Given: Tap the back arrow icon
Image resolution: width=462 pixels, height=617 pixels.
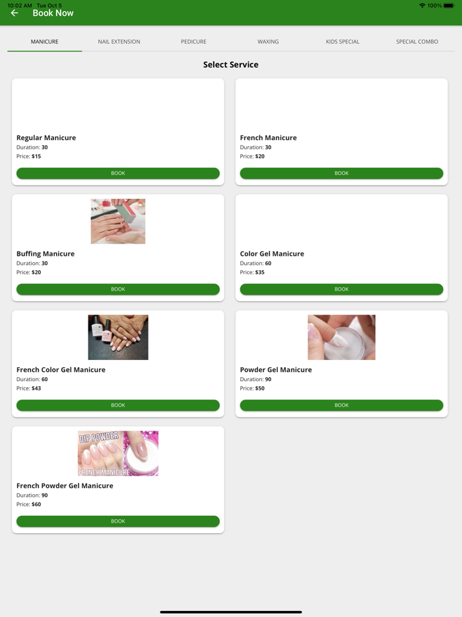Looking at the screenshot, I should point(15,13).
